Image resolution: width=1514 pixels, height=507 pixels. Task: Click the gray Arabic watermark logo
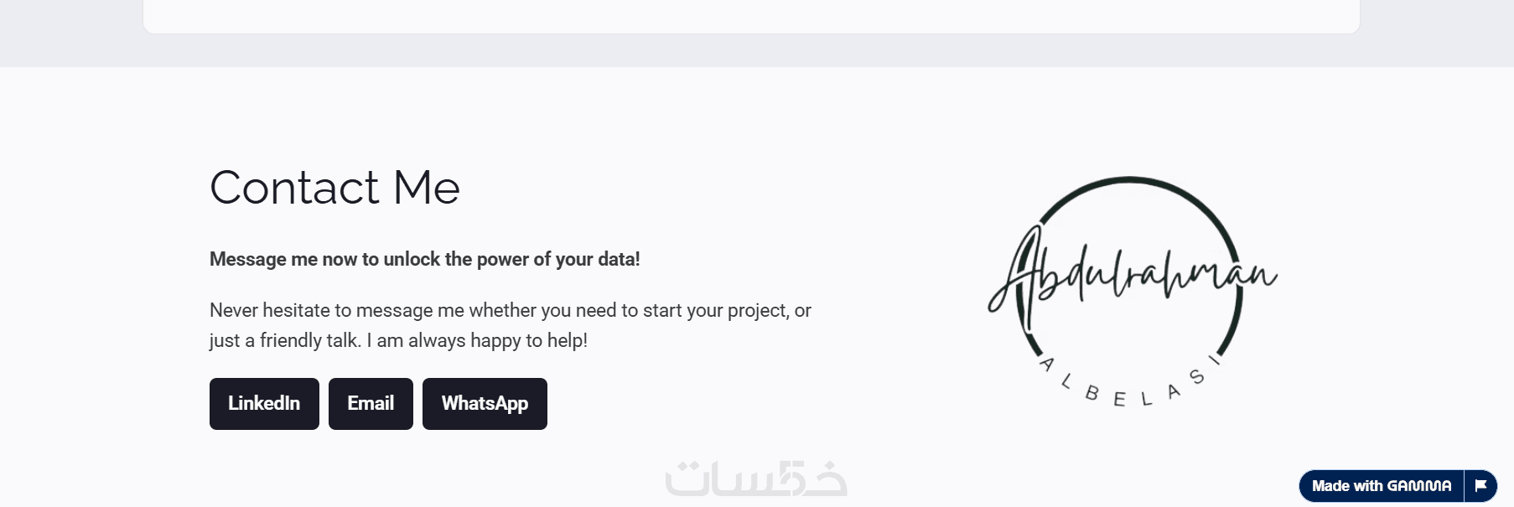click(x=756, y=480)
